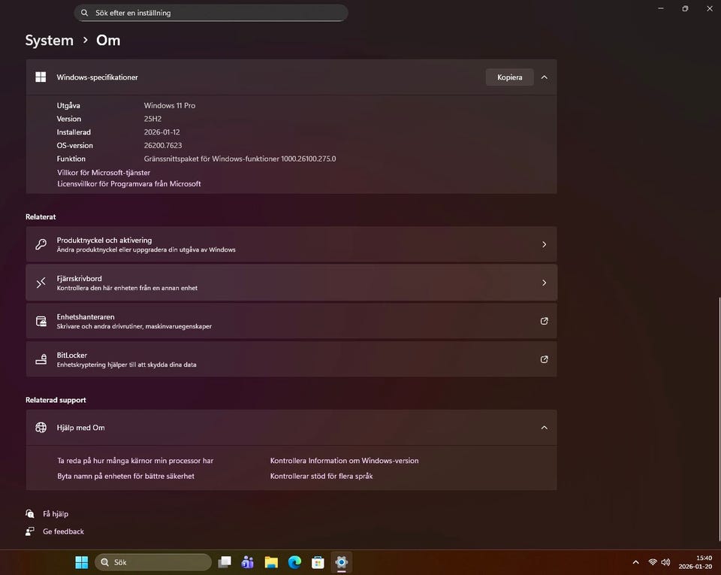Open Microsoft Teams from the taskbar
Image resolution: width=721 pixels, height=575 pixels.
click(x=247, y=562)
